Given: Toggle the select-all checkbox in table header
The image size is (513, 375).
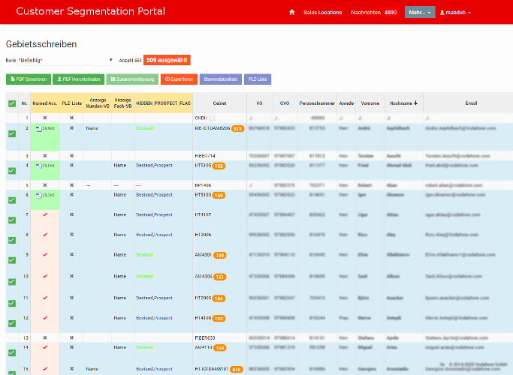Looking at the screenshot, I should (11, 103).
